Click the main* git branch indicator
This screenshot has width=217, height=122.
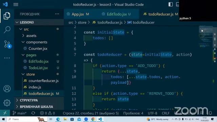pyautogui.click(x=20, y=113)
